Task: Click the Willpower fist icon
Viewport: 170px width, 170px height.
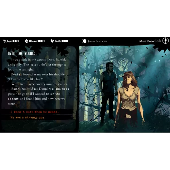Action: (27, 41)
